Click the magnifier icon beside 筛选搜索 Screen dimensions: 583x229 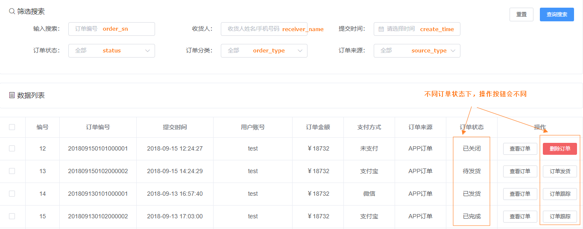tap(12, 12)
